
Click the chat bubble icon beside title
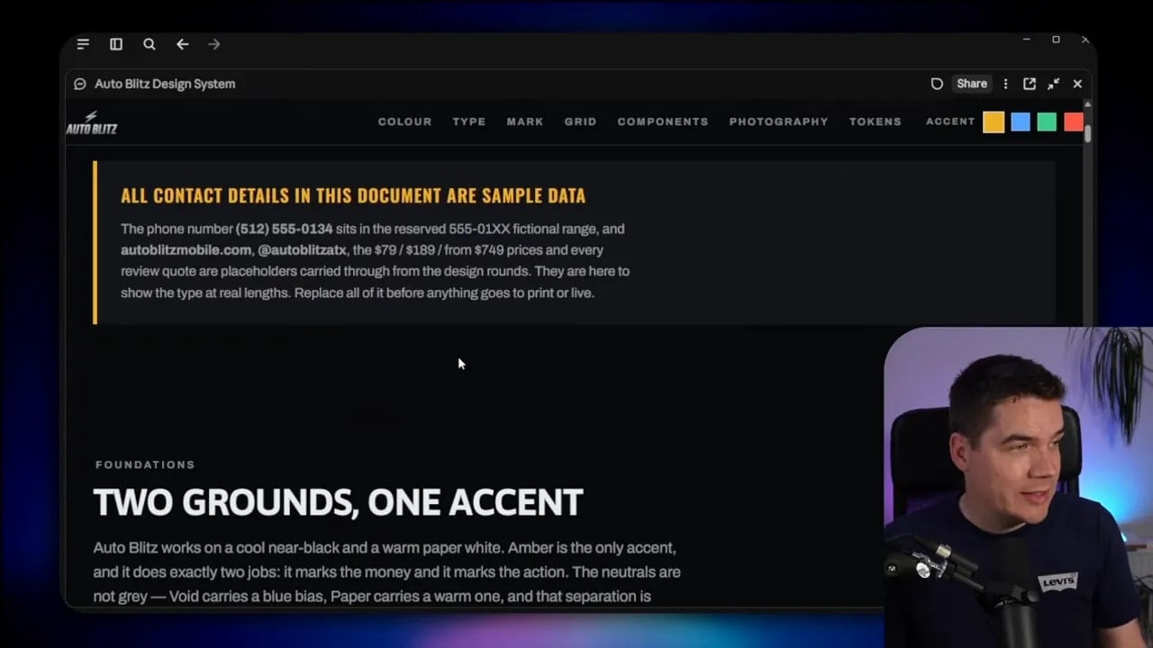[80, 84]
